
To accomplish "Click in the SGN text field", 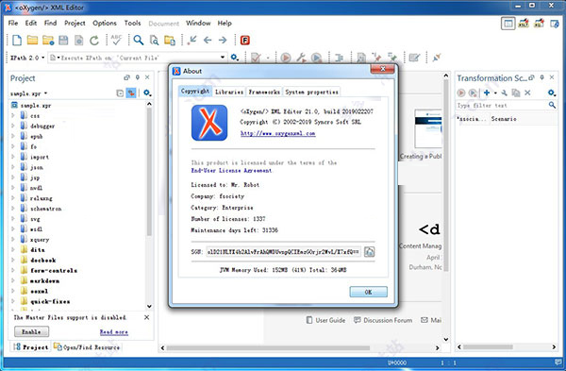I will pos(283,252).
